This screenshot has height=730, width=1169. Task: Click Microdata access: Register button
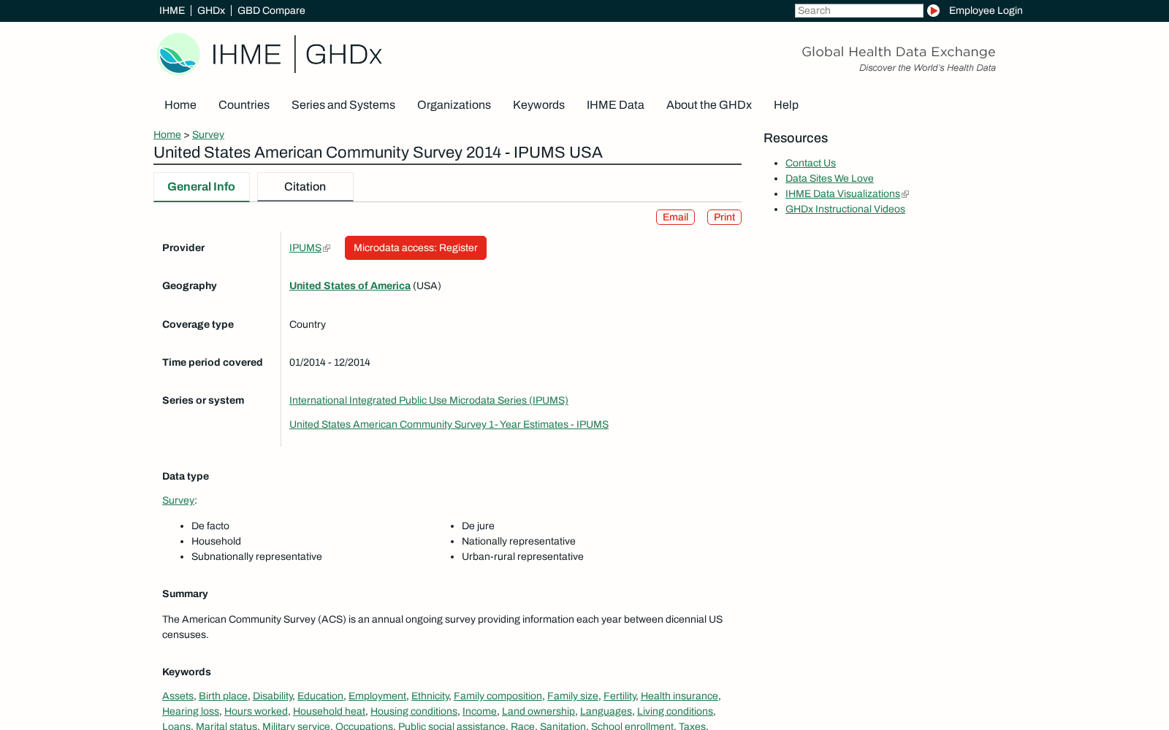[x=416, y=247]
